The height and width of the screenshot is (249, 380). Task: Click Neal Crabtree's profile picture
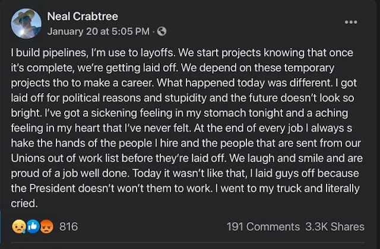coord(27,24)
